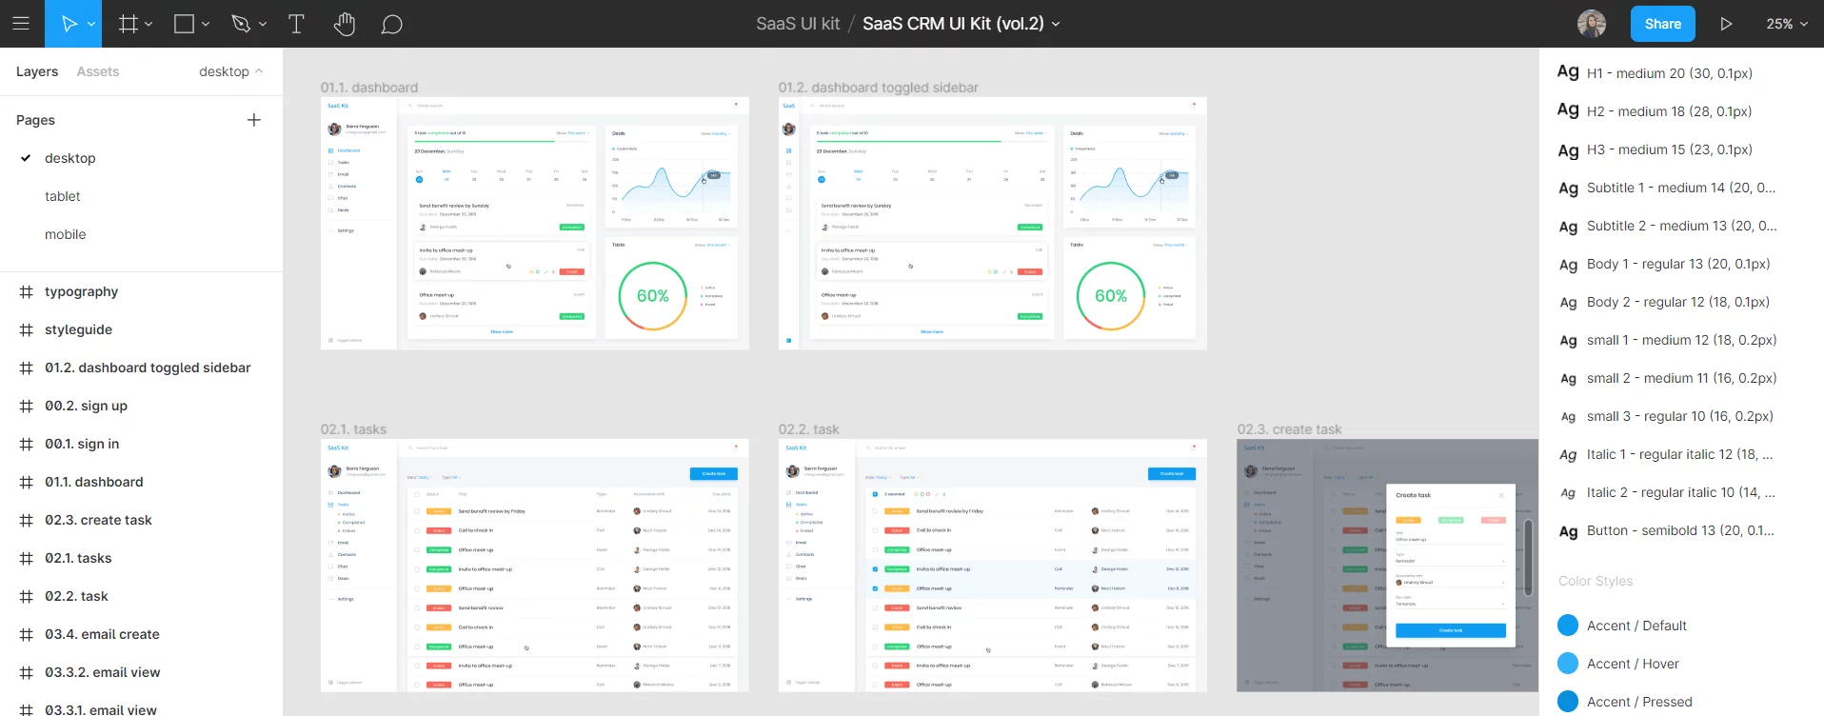
Task: Click frame icon beside styleguide layer
Action: (x=27, y=329)
